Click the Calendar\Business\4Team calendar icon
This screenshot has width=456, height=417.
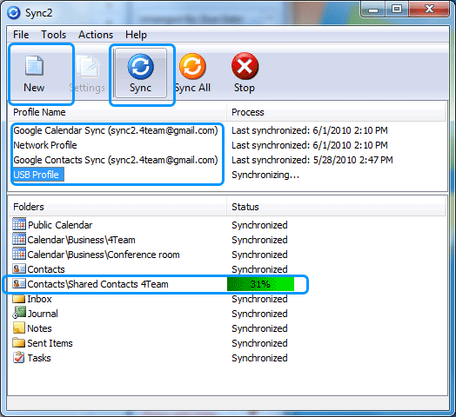click(x=19, y=239)
